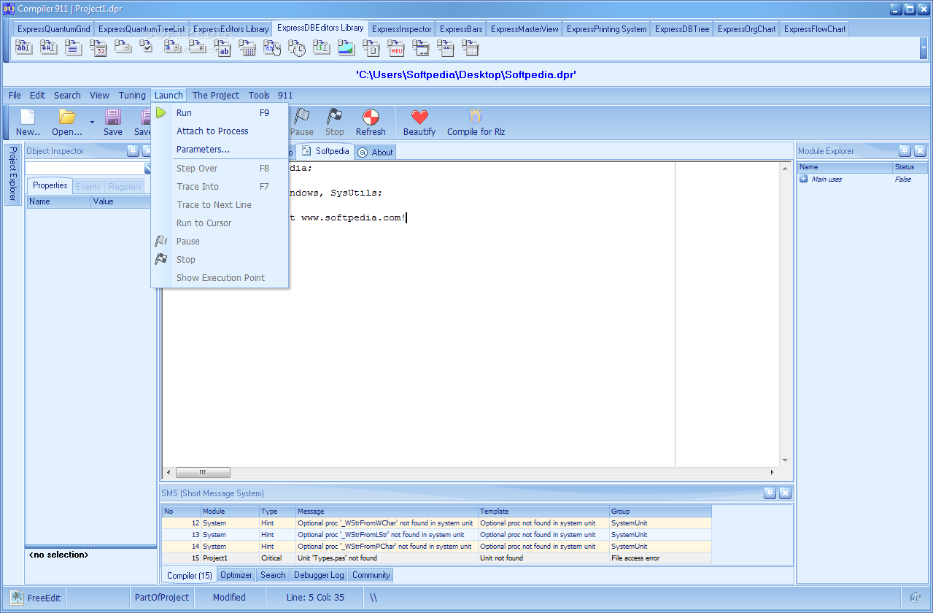Switch to the Optimizer tab
The width and height of the screenshot is (933, 613).
click(236, 575)
